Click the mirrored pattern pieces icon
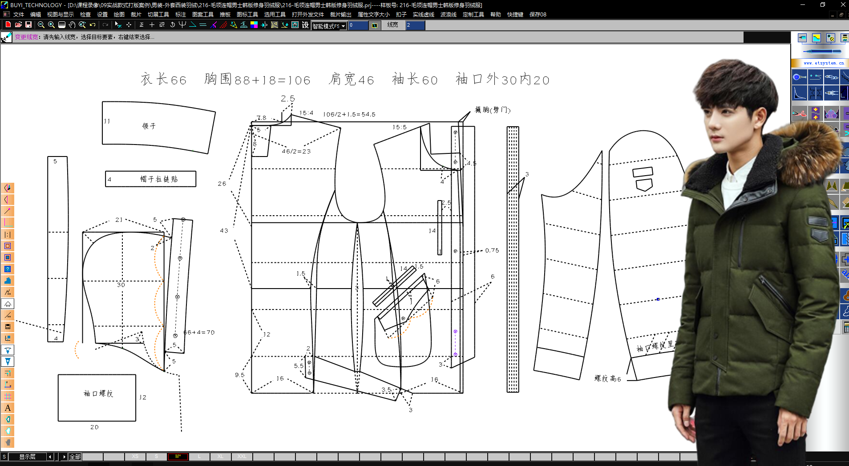This screenshot has height=466, width=849. [816, 93]
